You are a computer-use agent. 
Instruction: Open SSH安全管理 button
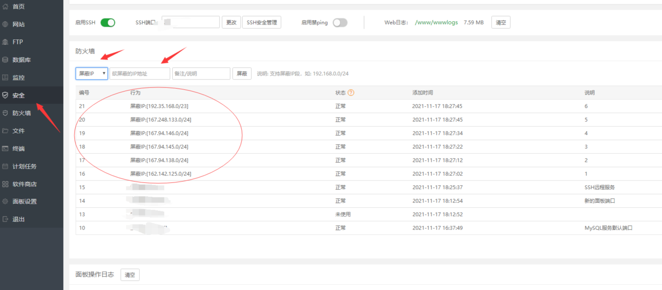click(261, 22)
